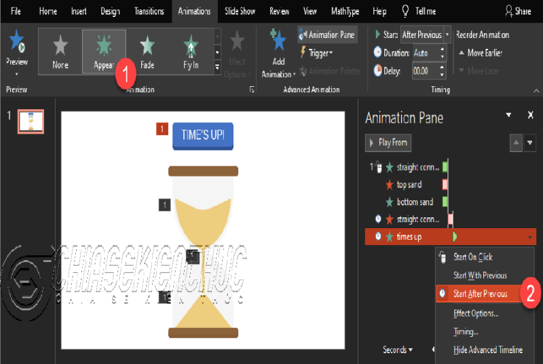The height and width of the screenshot is (364, 543).
Task: Decrease Delay with the down stepper
Action: pos(443,75)
